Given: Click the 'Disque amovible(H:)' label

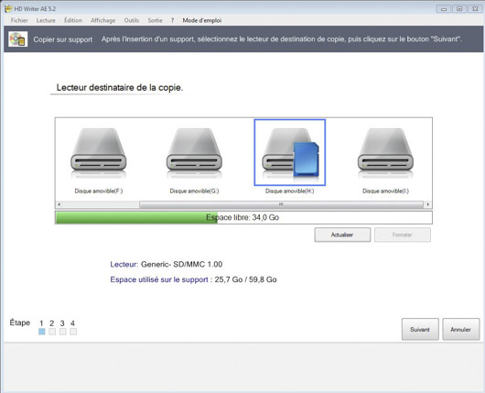Looking at the screenshot, I should pos(290,191).
